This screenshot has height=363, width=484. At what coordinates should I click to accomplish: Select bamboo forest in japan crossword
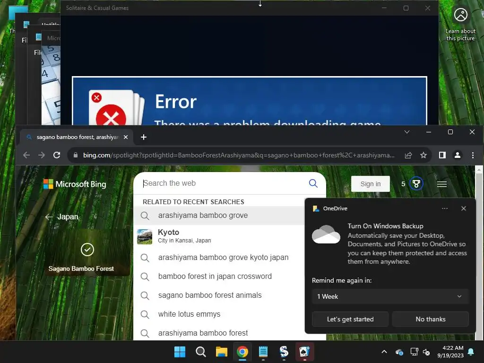219,276
